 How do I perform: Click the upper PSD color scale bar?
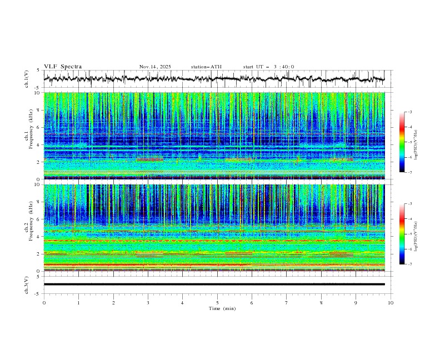click(x=402, y=142)
